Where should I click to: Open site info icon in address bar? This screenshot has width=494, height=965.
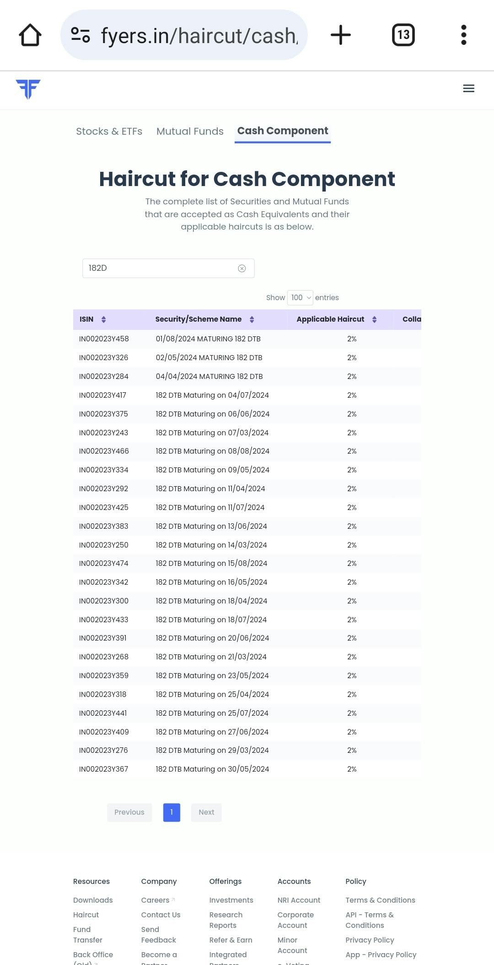pyautogui.click(x=81, y=35)
